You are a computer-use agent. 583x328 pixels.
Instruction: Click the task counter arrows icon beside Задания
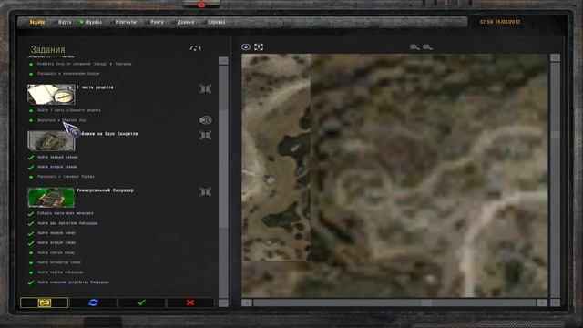point(196,48)
